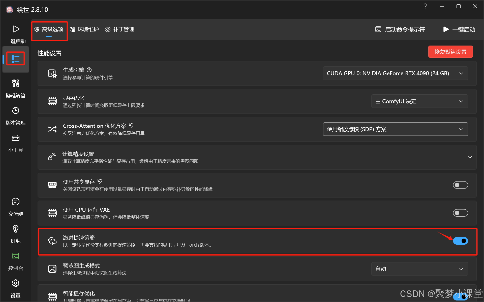Open the 小工具 toolbox sidebar icon
Viewport: 484px width, 302px height.
click(16, 138)
